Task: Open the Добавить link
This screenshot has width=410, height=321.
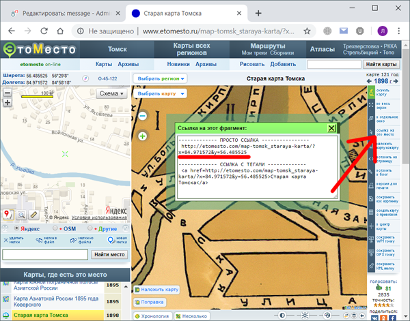Action: click(x=283, y=64)
